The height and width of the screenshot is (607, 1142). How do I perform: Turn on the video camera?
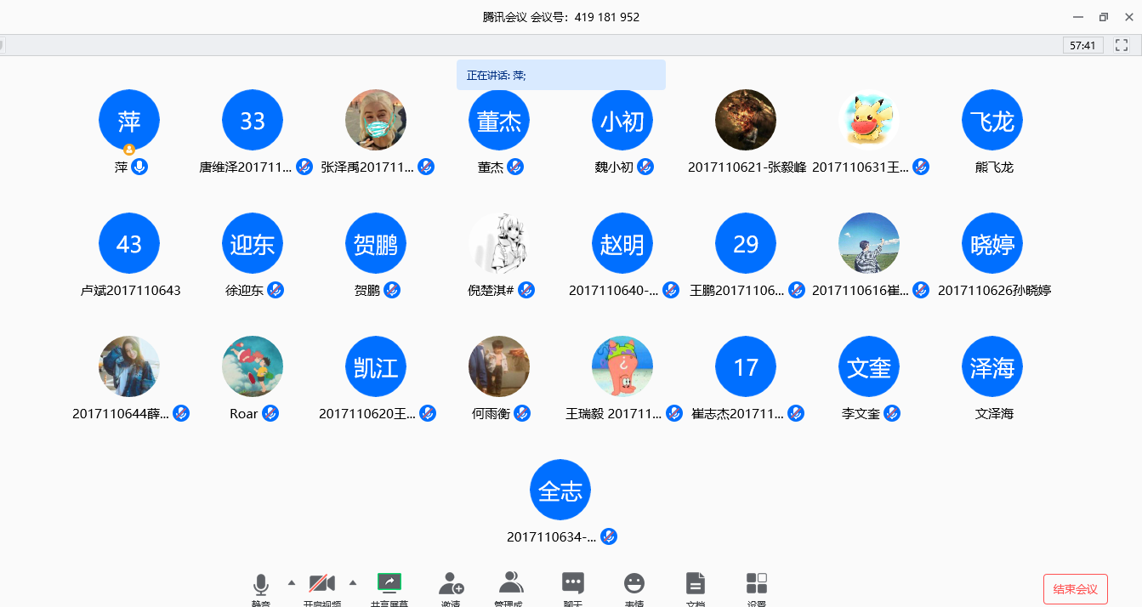click(x=321, y=584)
